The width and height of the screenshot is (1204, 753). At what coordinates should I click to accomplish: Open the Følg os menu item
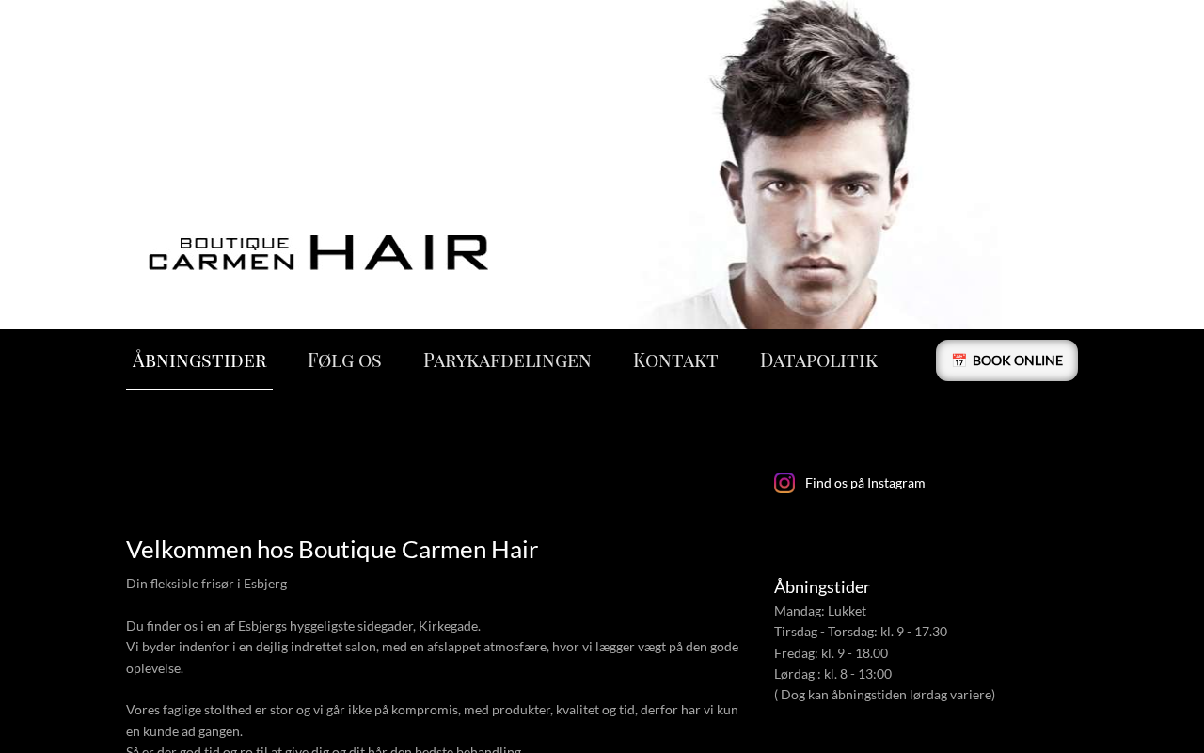[344, 360]
